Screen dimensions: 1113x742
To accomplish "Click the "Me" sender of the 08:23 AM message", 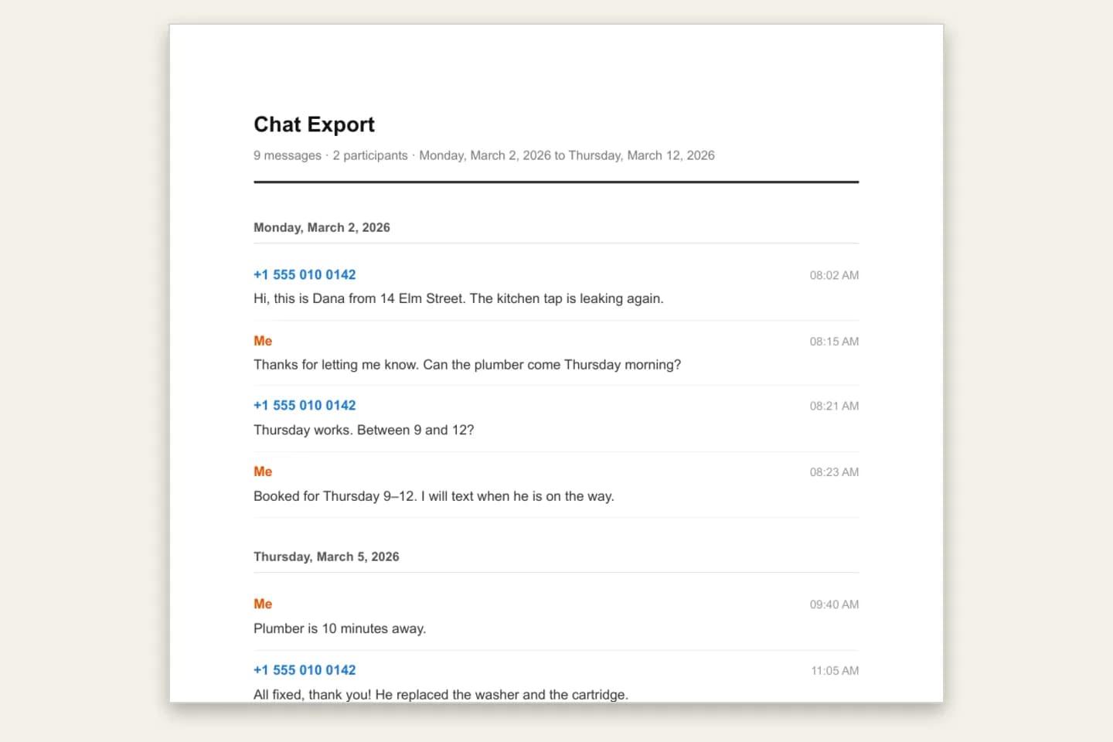I will pyautogui.click(x=263, y=471).
